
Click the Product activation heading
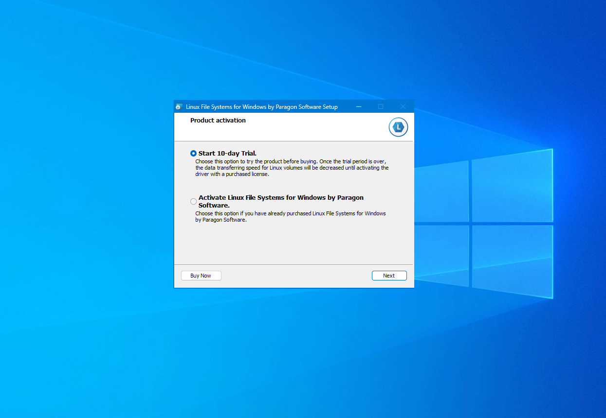218,120
